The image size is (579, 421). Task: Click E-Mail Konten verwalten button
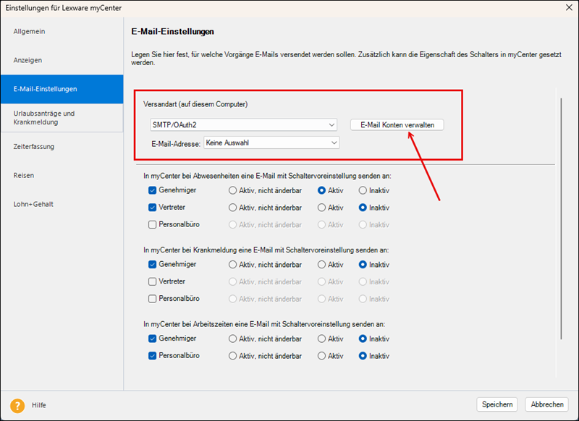(397, 124)
